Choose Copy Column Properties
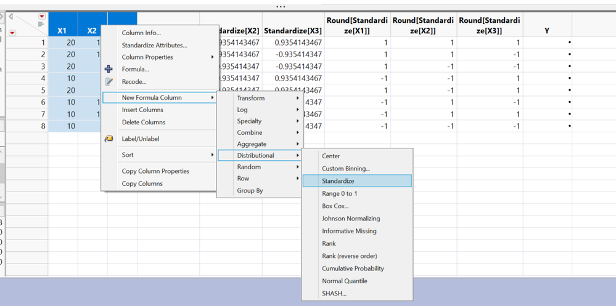The width and height of the screenshot is (616, 306). pos(155,171)
